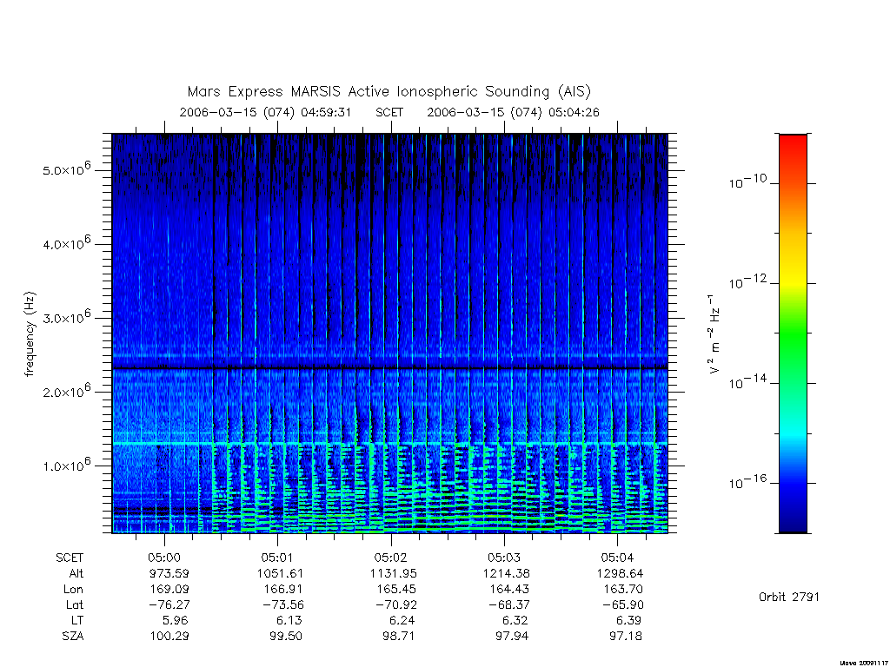Click the 10^-12 color bar label
This screenshot has width=890, height=667.
click(747, 282)
